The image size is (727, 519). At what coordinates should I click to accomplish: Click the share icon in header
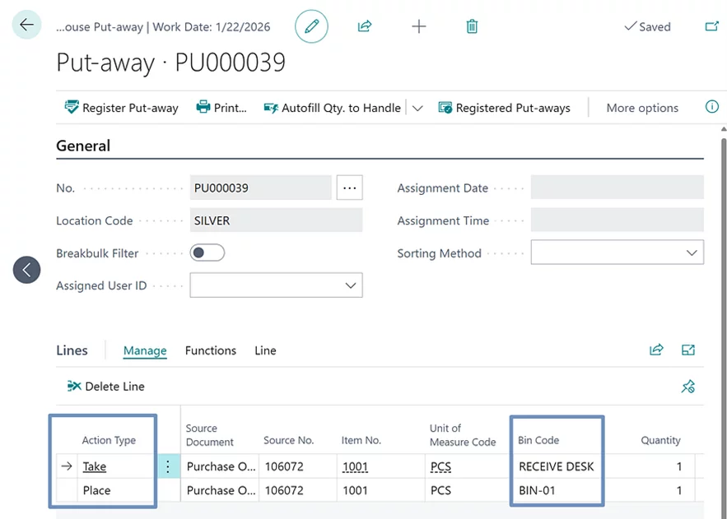[x=365, y=26]
